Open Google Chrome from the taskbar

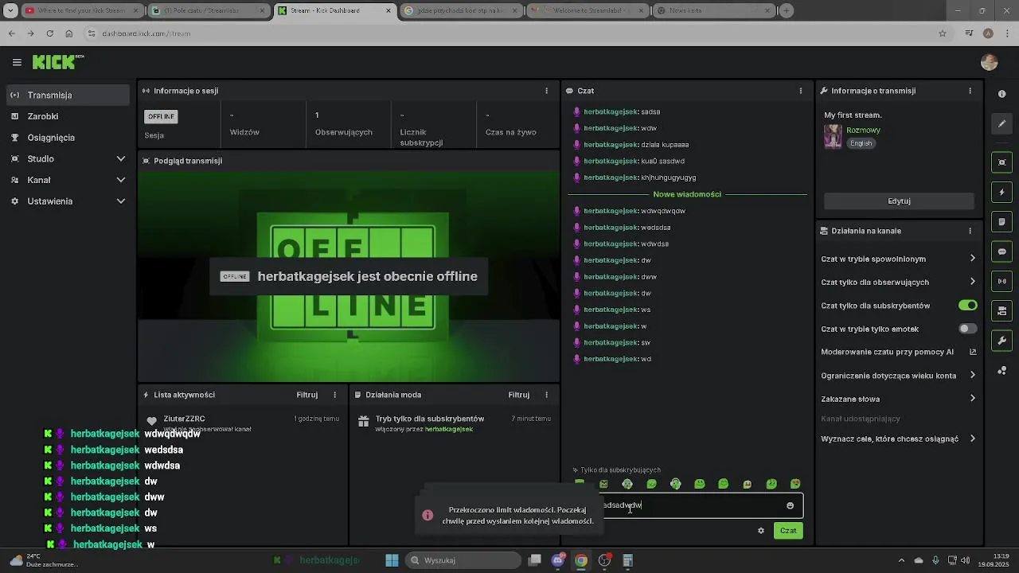(x=581, y=560)
